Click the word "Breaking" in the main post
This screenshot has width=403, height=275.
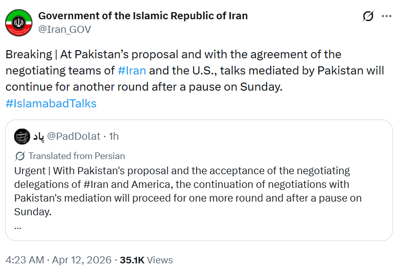(28, 54)
